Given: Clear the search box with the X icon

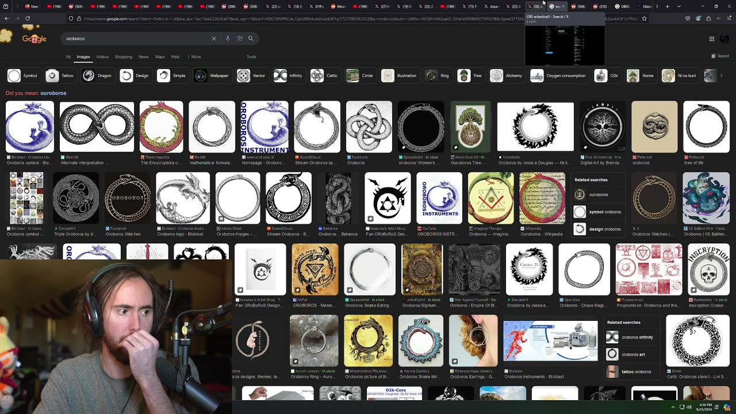Looking at the screenshot, I should (x=214, y=39).
